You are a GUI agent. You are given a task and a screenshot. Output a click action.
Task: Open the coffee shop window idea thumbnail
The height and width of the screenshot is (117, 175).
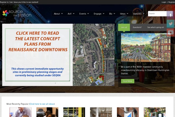(74, 112)
